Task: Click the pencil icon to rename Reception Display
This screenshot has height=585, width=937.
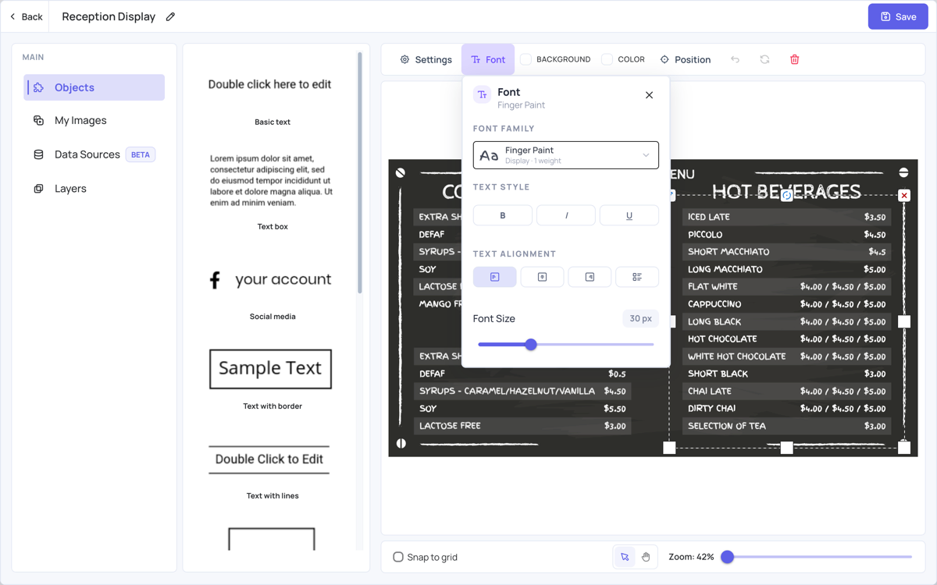Action: pyautogui.click(x=170, y=16)
